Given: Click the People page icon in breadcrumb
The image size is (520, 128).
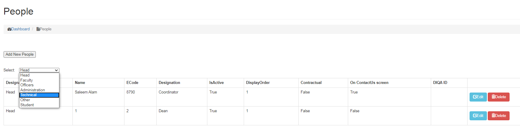Looking at the screenshot, I should (x=38, y=29).
